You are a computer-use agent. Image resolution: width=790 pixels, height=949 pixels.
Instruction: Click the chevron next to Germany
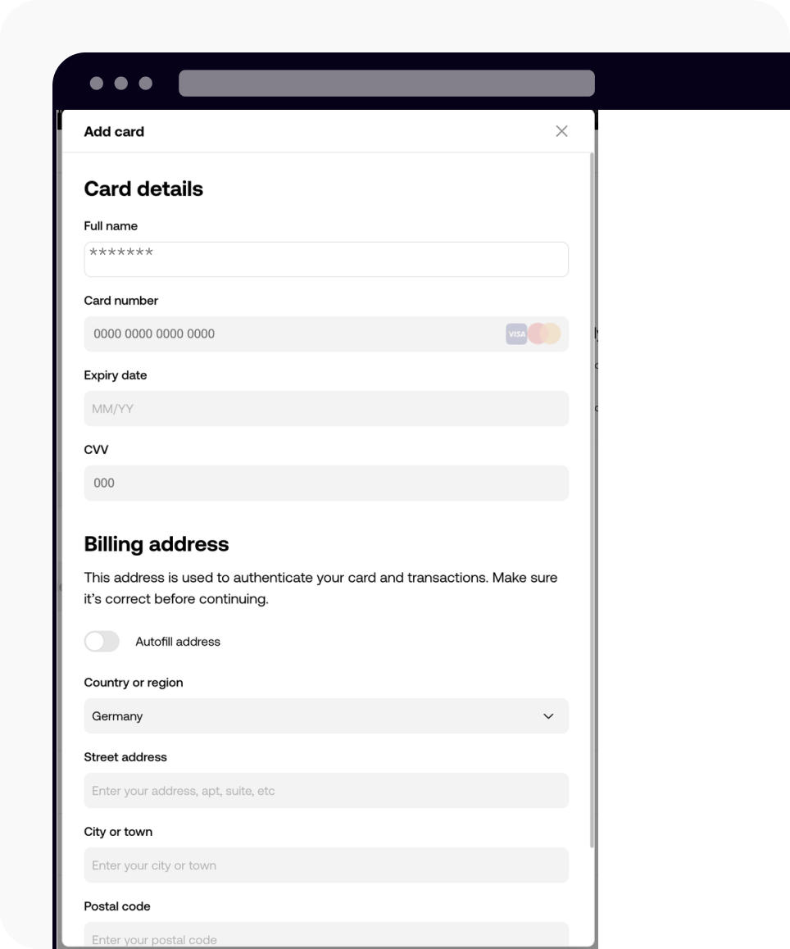[x=549, y=715]
